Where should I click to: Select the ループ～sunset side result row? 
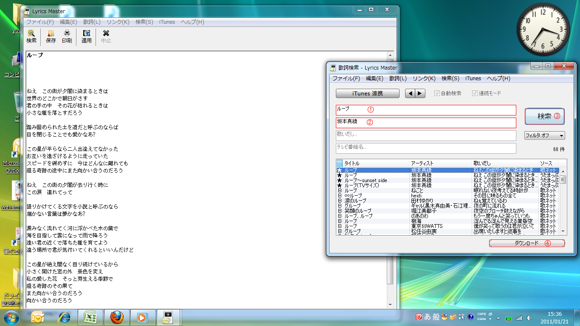click(x=448, y=180)
